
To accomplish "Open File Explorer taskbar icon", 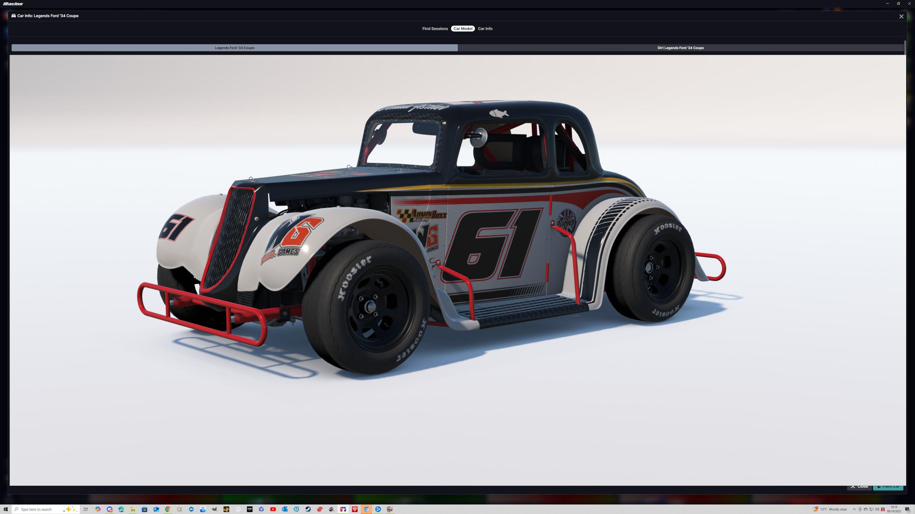I will [x=133, y=509].
